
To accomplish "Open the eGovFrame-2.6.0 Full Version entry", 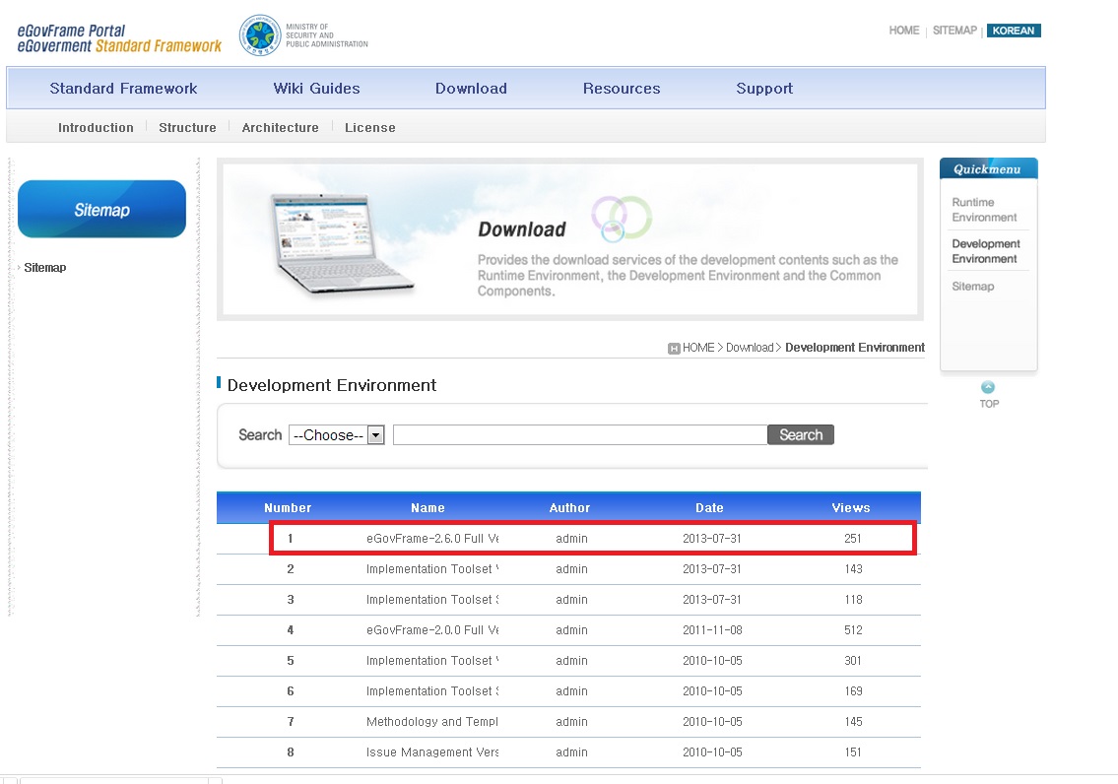I will pos(431,539).
